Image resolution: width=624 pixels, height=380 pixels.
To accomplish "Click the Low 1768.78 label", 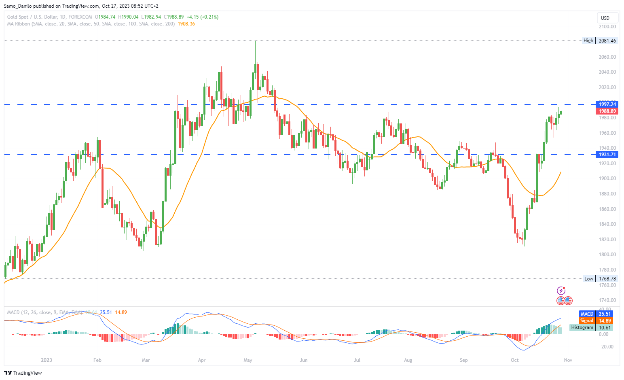I will pos(600,278).
